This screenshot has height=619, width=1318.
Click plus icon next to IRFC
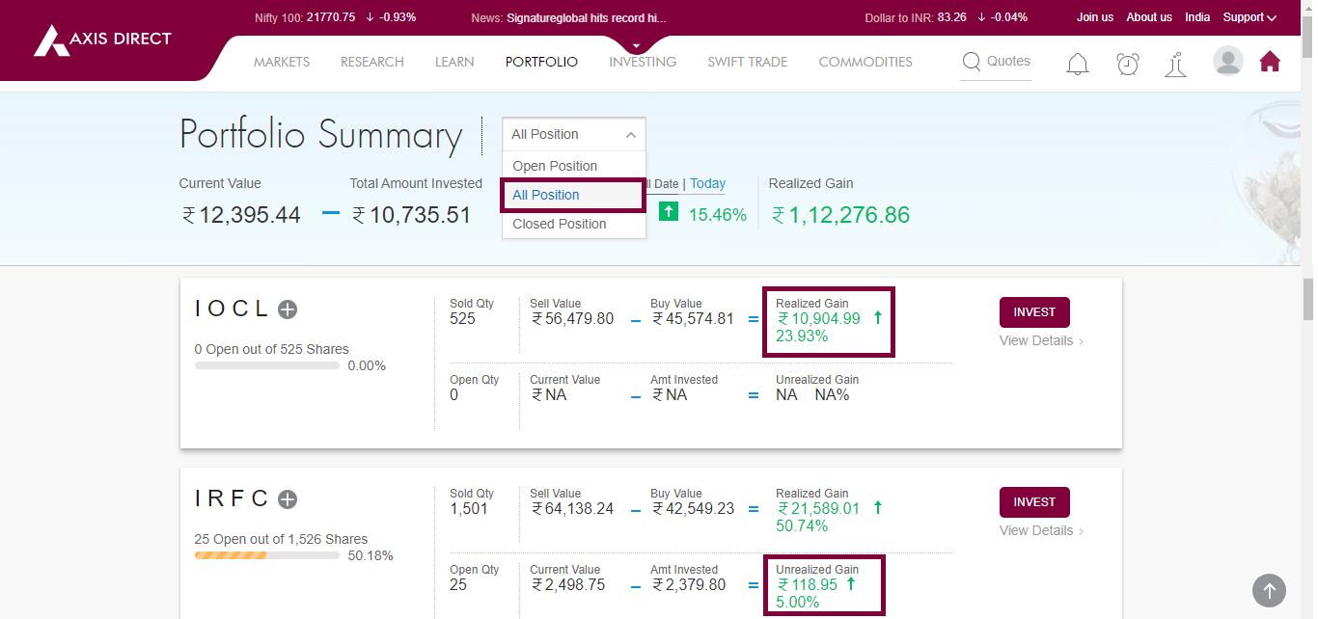[288, 499]
